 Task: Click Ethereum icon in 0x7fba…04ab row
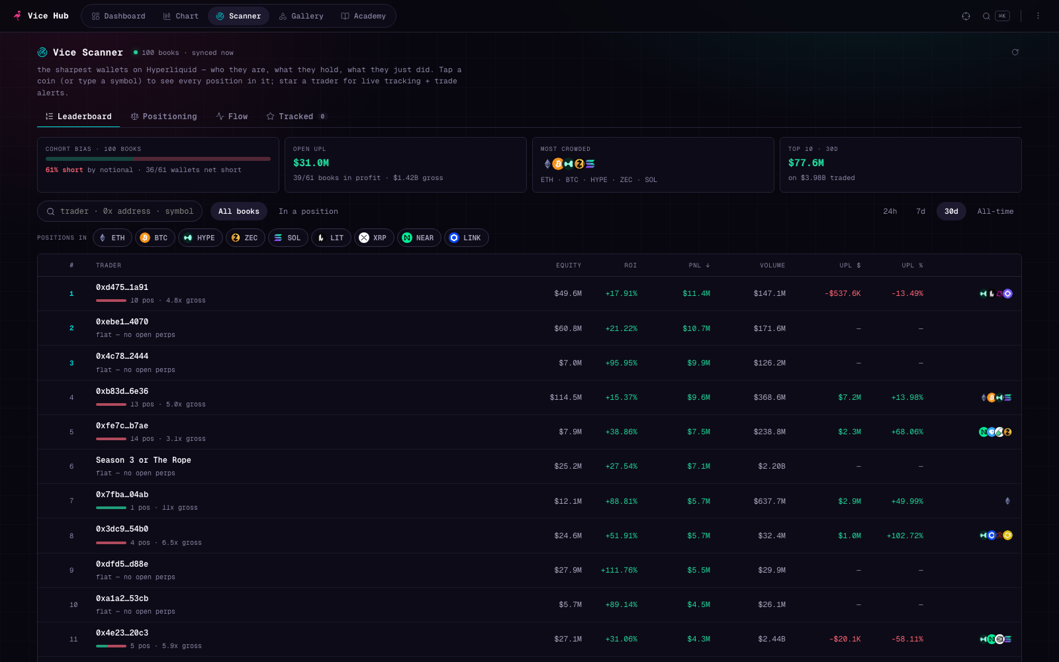point(1007,501)
